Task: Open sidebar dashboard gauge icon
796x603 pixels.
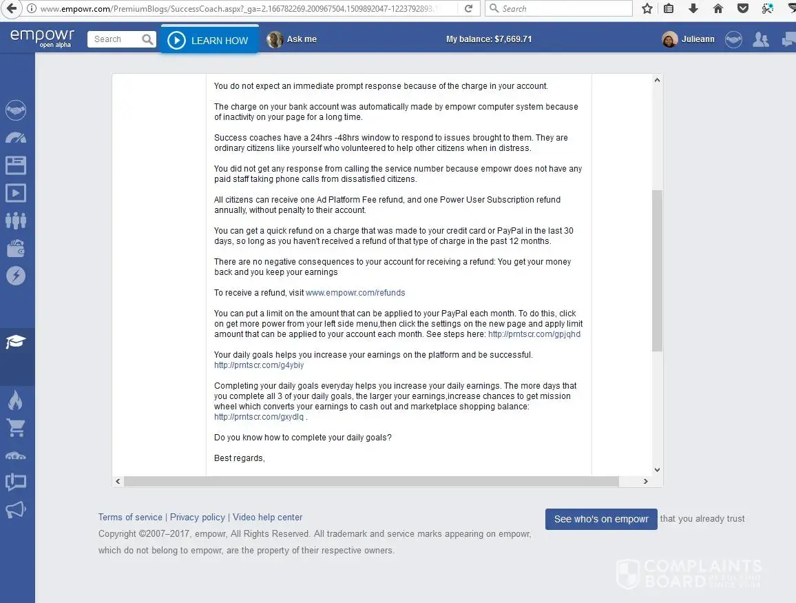Action: tap(16, 138)
